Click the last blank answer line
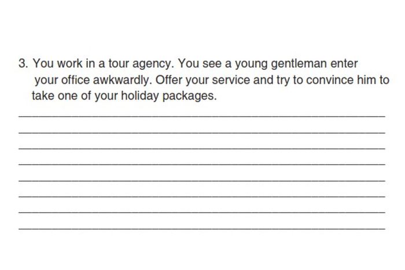Viewport: 405px width, 270px height. (x=202, y=229)
